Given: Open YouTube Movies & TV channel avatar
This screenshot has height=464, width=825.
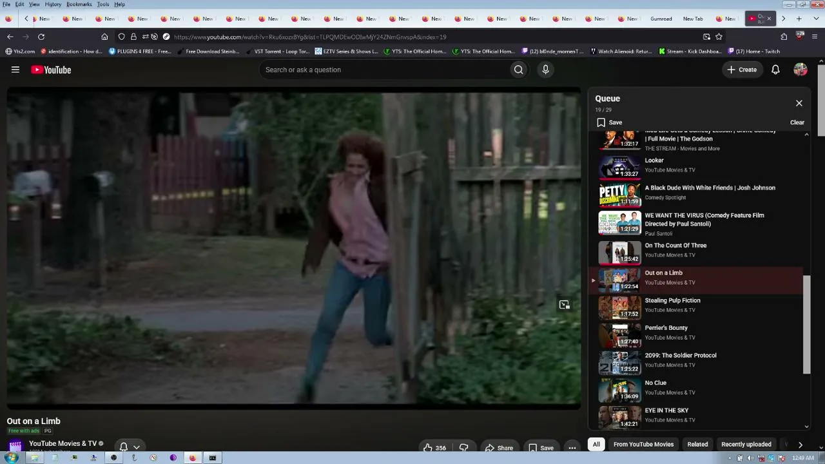Looking at the screenshot, I should [x=15, y=445].
